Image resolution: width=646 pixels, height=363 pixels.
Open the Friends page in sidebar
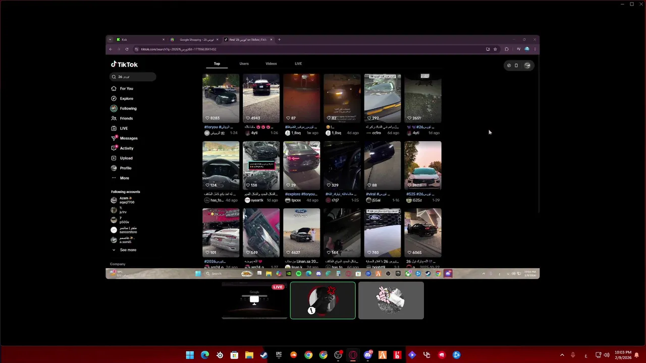click(x=123, y=118)
